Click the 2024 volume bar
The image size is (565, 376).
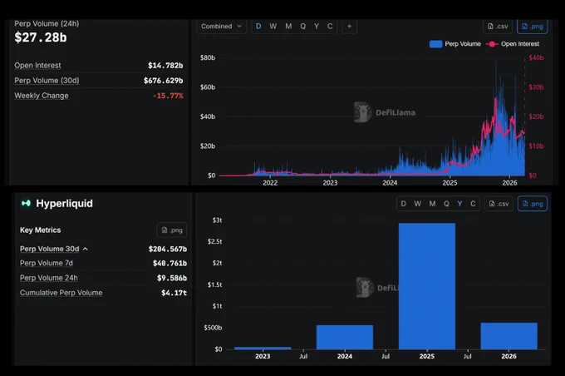click(x=345, y=337)
